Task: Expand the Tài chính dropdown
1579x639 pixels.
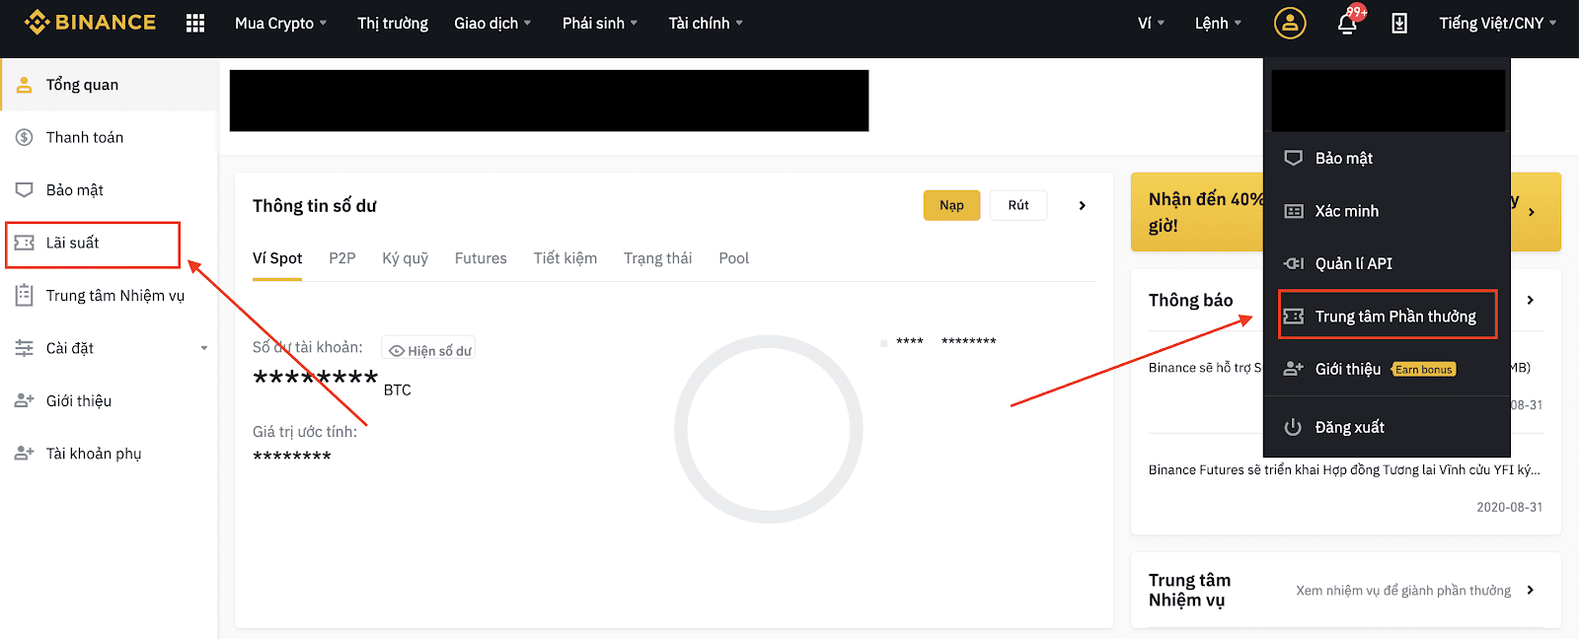Action: [x=706, y=23]
